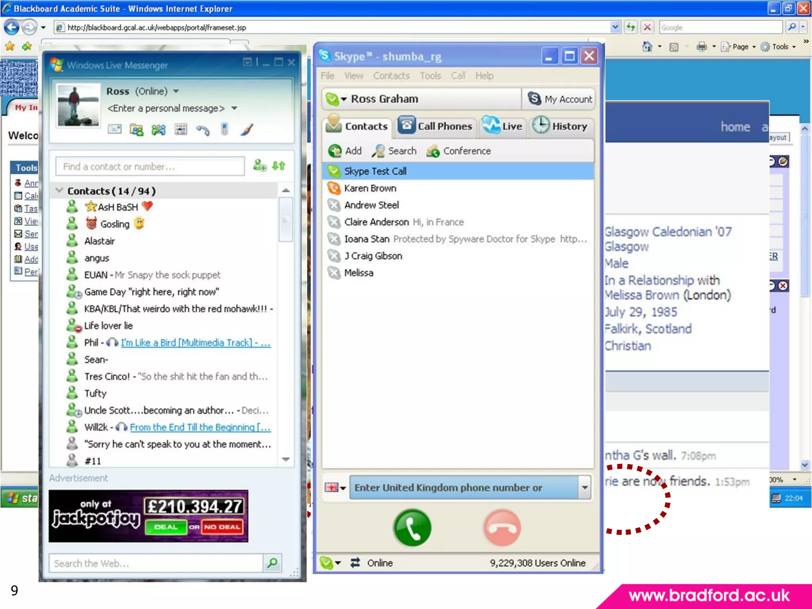The width and height of the screenshot is (812, 609).
Task: Click the Messenger mobile phone icon
Action: click(x=224, y=130)
